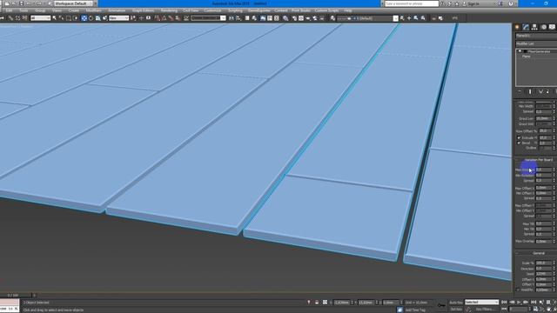Open the Material Editor icon
557x313 pixels.
(285, 18)
